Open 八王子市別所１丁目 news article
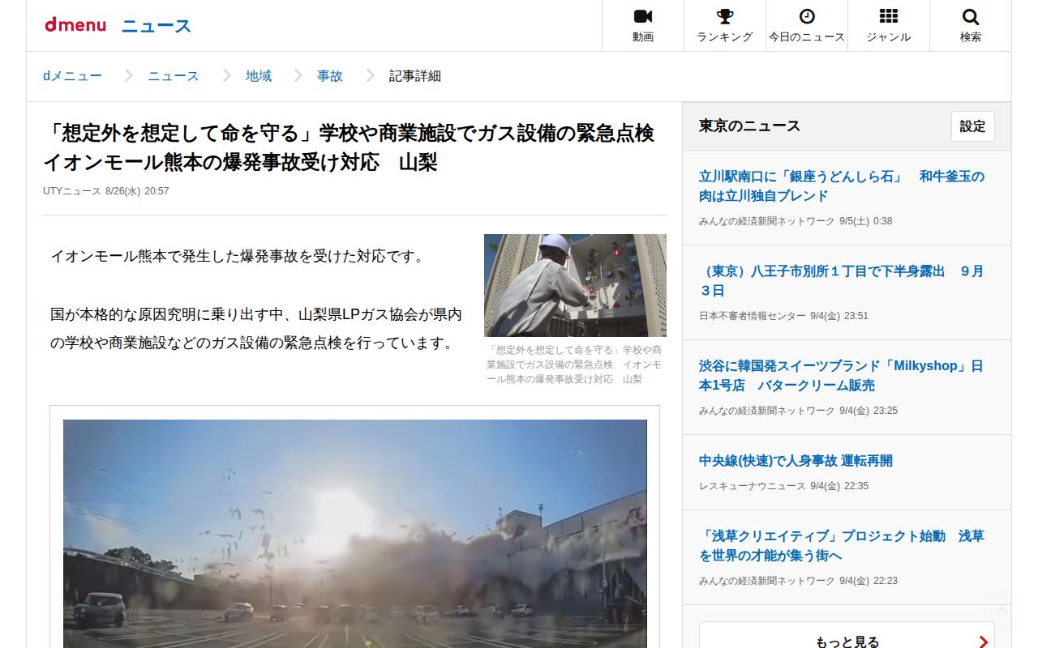The height and width of the screenshot is (648, 1038). 842,281
